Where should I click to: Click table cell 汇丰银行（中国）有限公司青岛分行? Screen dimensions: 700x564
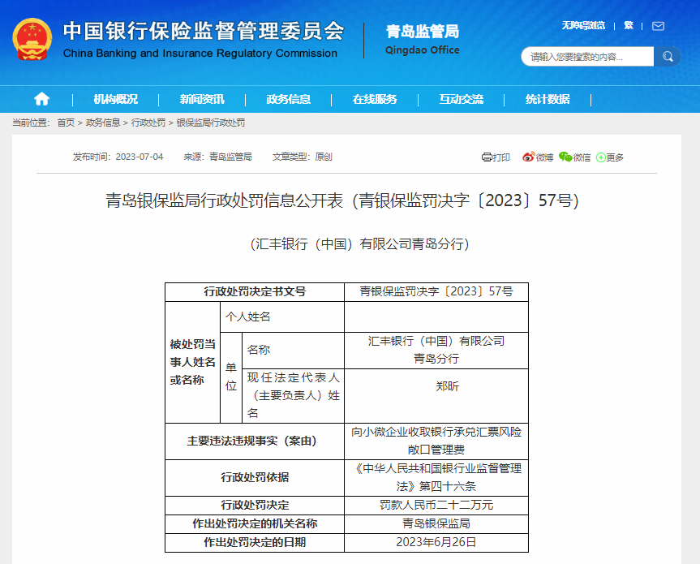tap(436, 350)
